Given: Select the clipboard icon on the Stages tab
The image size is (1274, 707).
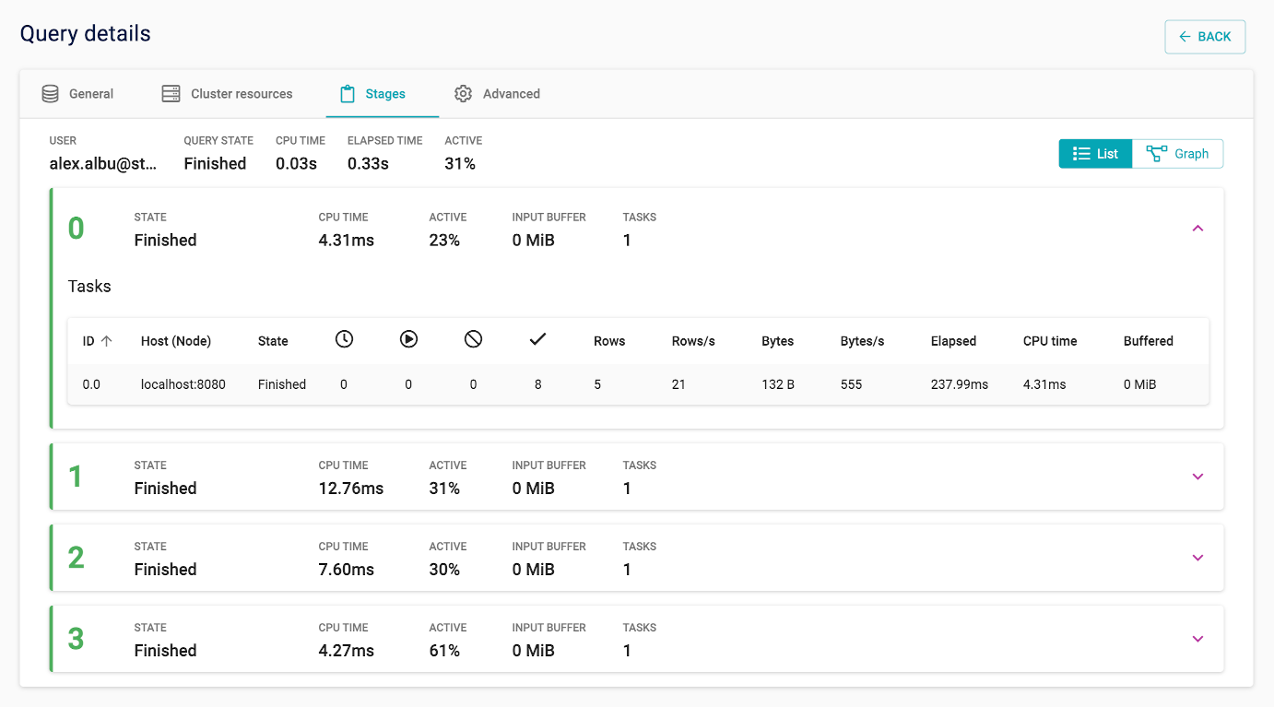Looking at the screenshot, I should (x=348, y=93).
